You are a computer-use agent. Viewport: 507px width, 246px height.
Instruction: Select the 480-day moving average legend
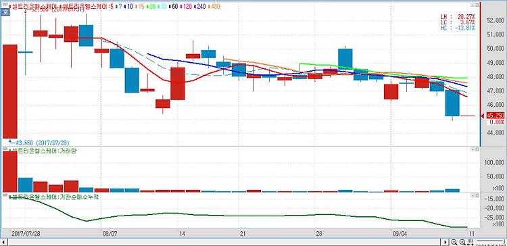(x=214, y=7)
